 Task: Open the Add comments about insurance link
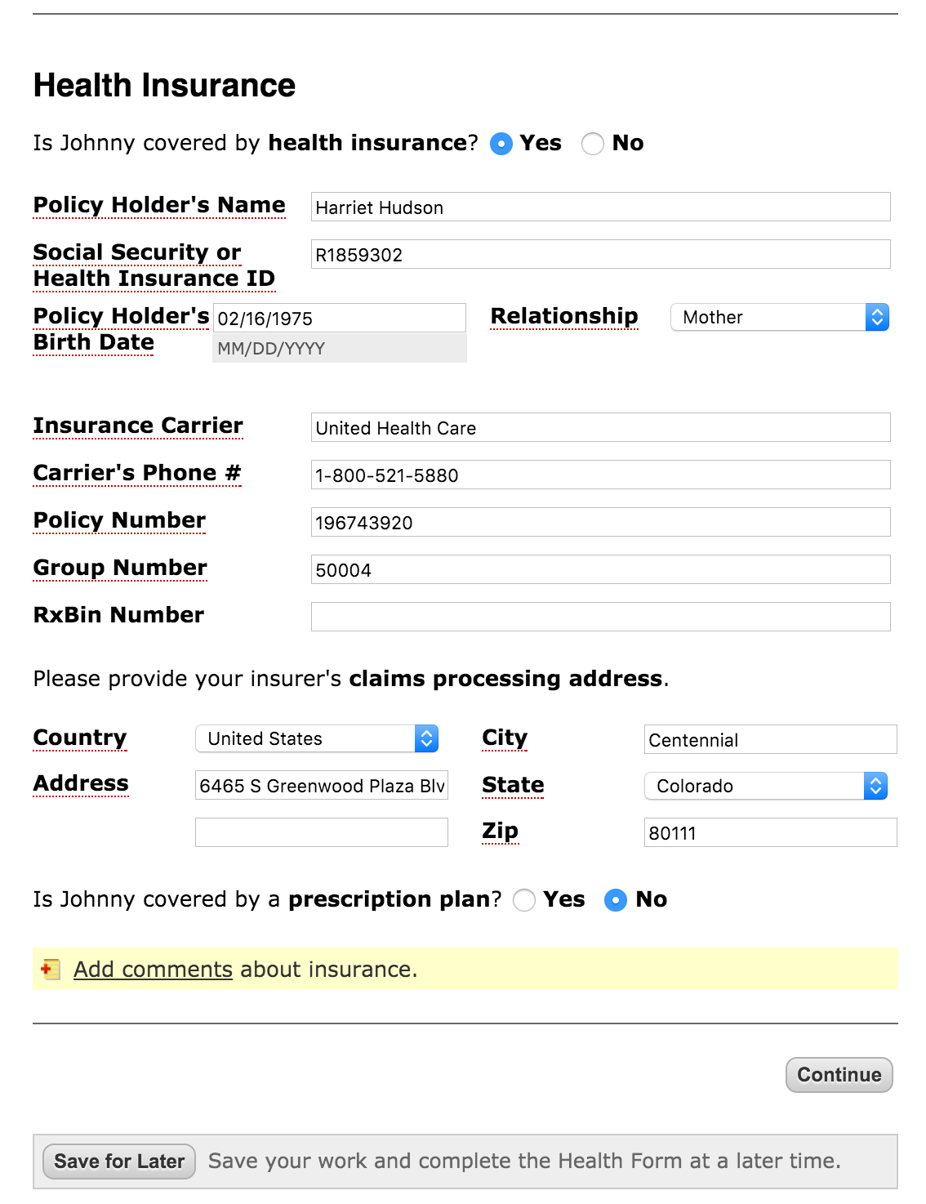click(x=152, y=969)
